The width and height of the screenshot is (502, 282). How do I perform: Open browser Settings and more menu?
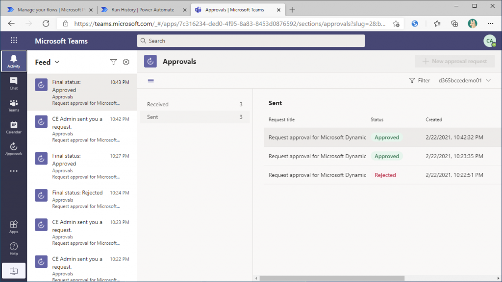click(490, 23)
